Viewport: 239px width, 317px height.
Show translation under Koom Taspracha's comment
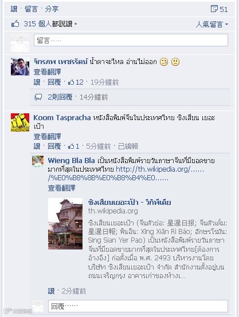(47, 136)
